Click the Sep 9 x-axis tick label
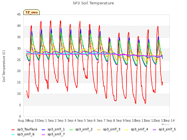Viewport: 187px width, 140px height. click(x=120, y=120)
